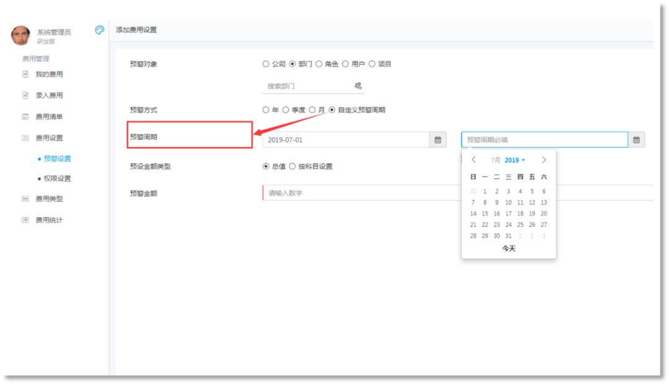Go to next month in calendar
This screenshot has width=669, height=384.
544,160
